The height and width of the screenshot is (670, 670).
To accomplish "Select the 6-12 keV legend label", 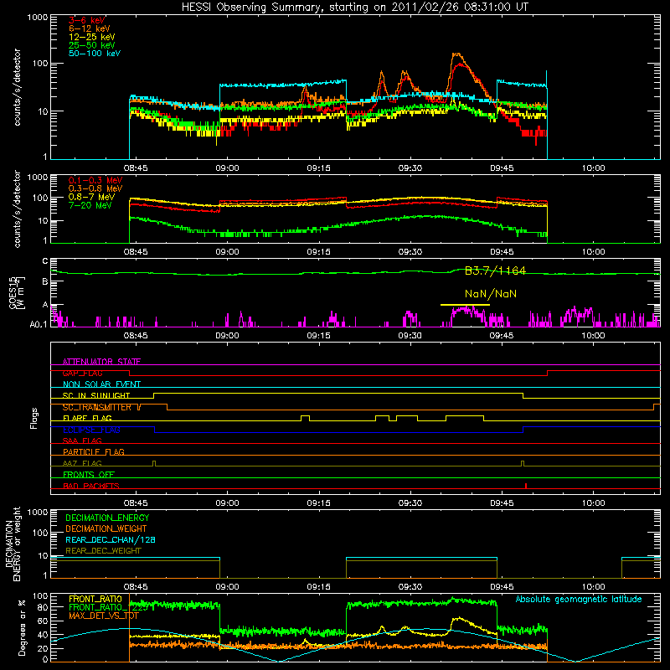I will (x=90, y=28).
